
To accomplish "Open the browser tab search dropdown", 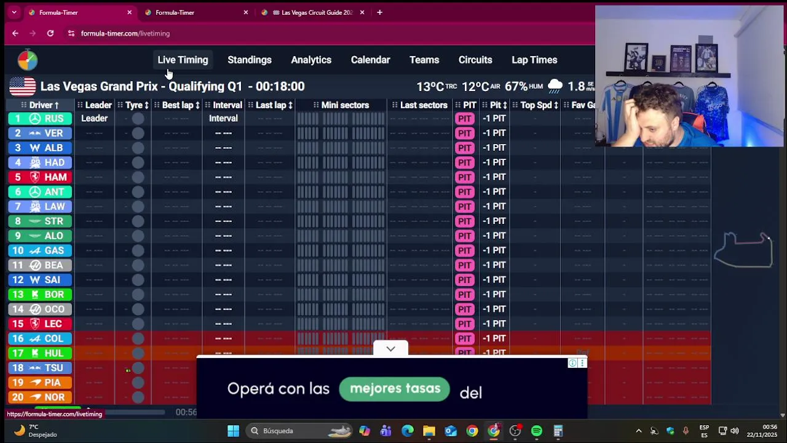I will [14, 12].
